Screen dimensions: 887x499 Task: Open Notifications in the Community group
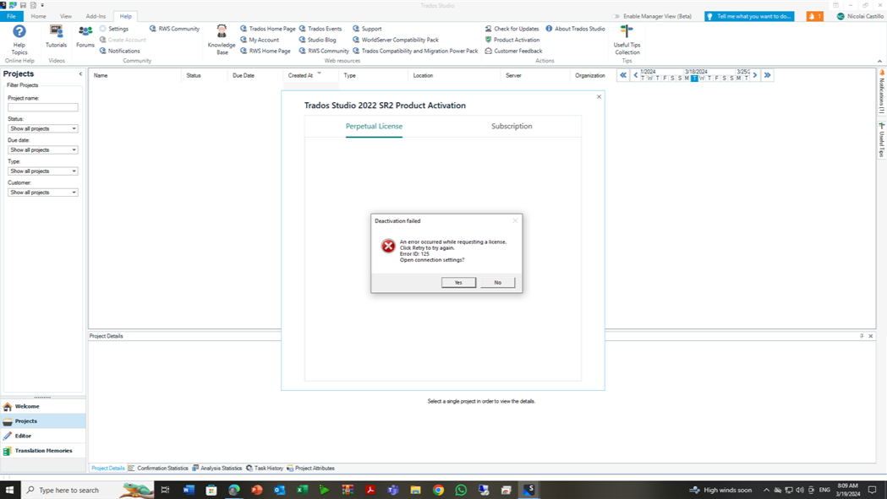(x=119, y=51)
